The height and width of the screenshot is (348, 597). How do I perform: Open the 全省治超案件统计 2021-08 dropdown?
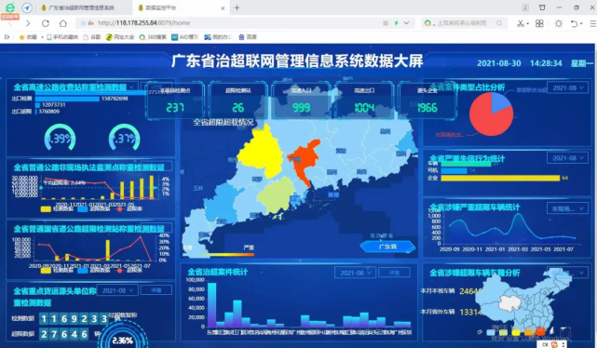355,273
